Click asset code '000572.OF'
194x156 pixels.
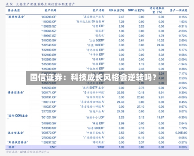tap(49, 133)
